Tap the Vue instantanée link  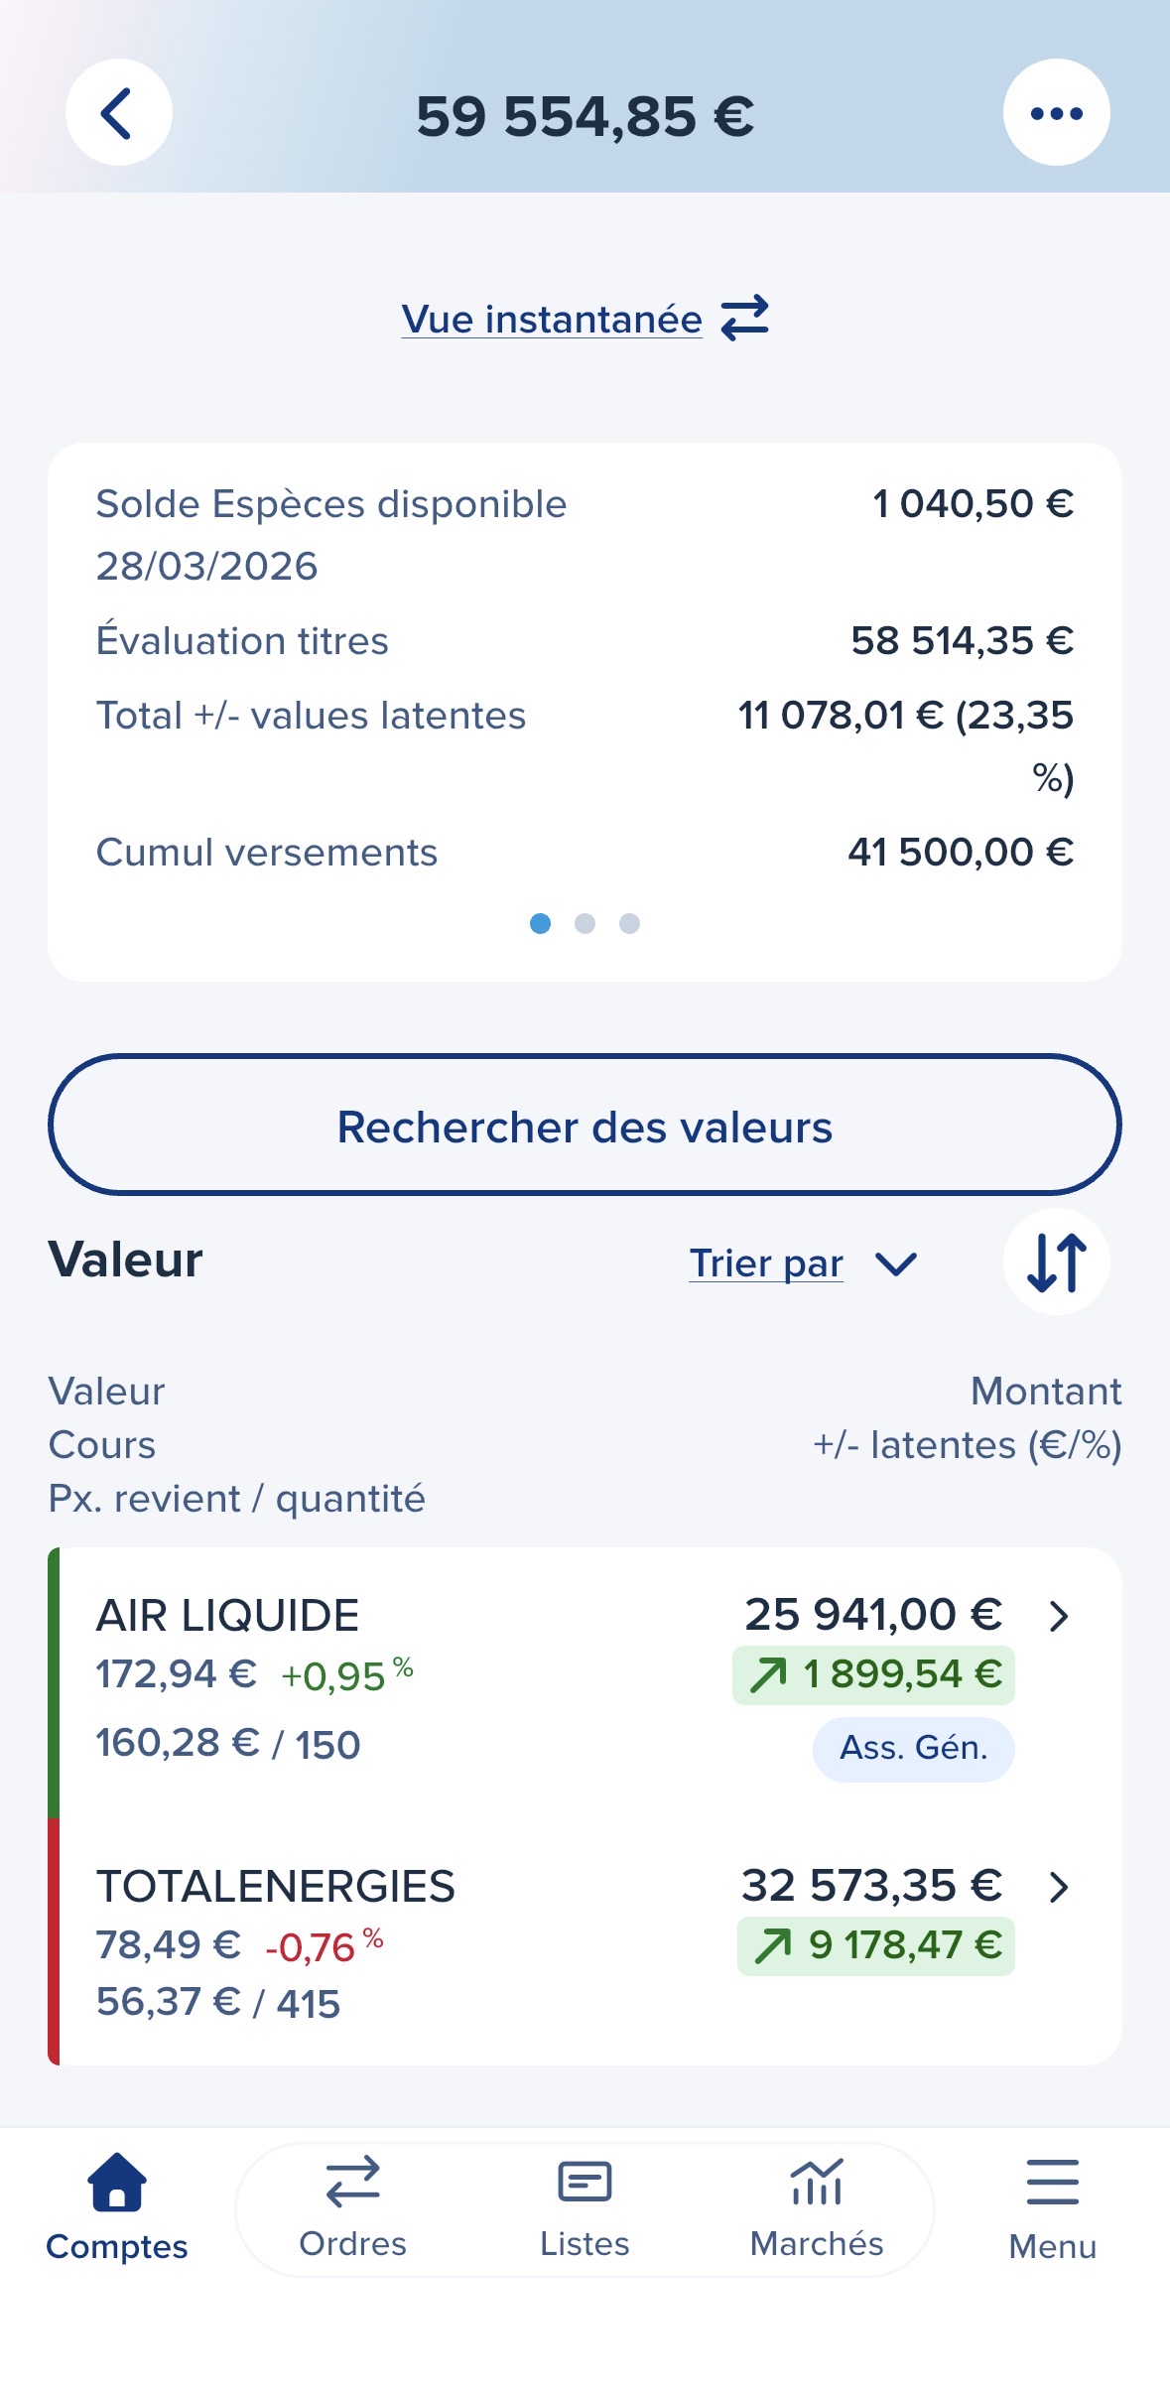[x=552, y=320]
